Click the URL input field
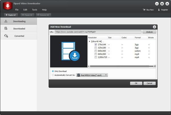This screenshot has width=171, height=115. (98, 32)
